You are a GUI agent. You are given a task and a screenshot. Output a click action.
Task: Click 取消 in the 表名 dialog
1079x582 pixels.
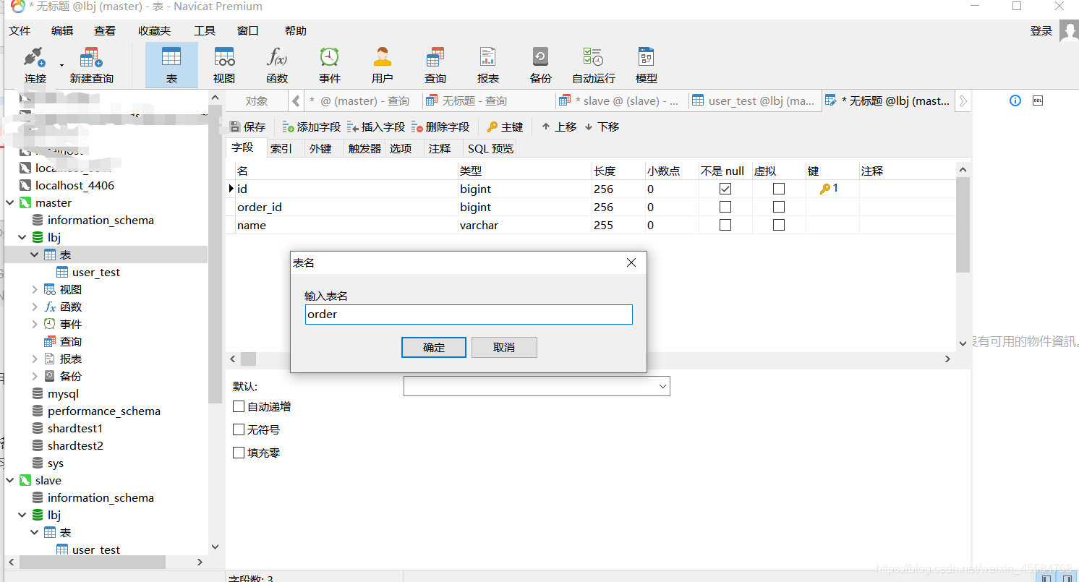[x=504, y=347]
